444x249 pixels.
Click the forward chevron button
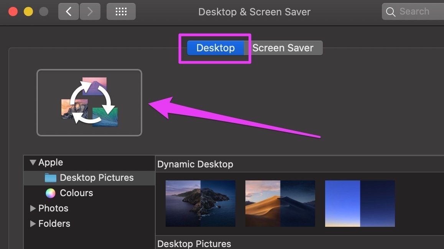(x=90, y=11)
